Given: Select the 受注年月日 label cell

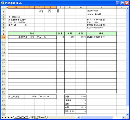Looking at the screenshot, I should point(16,97).
